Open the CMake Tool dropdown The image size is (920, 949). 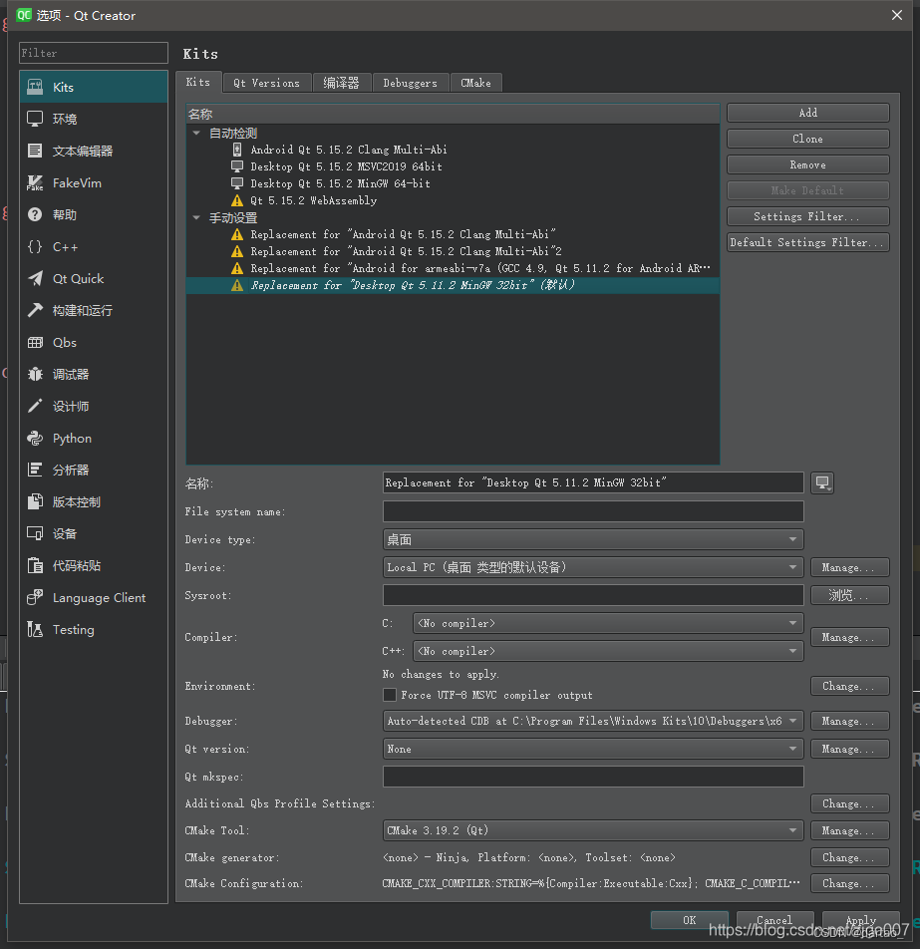click(593, 830)
